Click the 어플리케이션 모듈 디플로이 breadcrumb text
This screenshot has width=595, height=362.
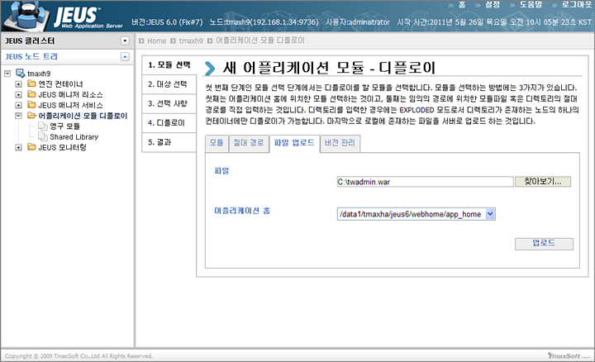click(x=260, y=40)
